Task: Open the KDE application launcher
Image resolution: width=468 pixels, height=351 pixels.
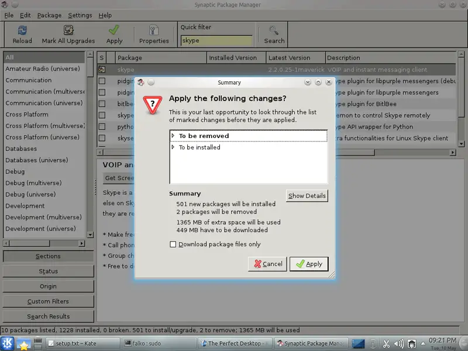Action: click(x=7, y=343)
